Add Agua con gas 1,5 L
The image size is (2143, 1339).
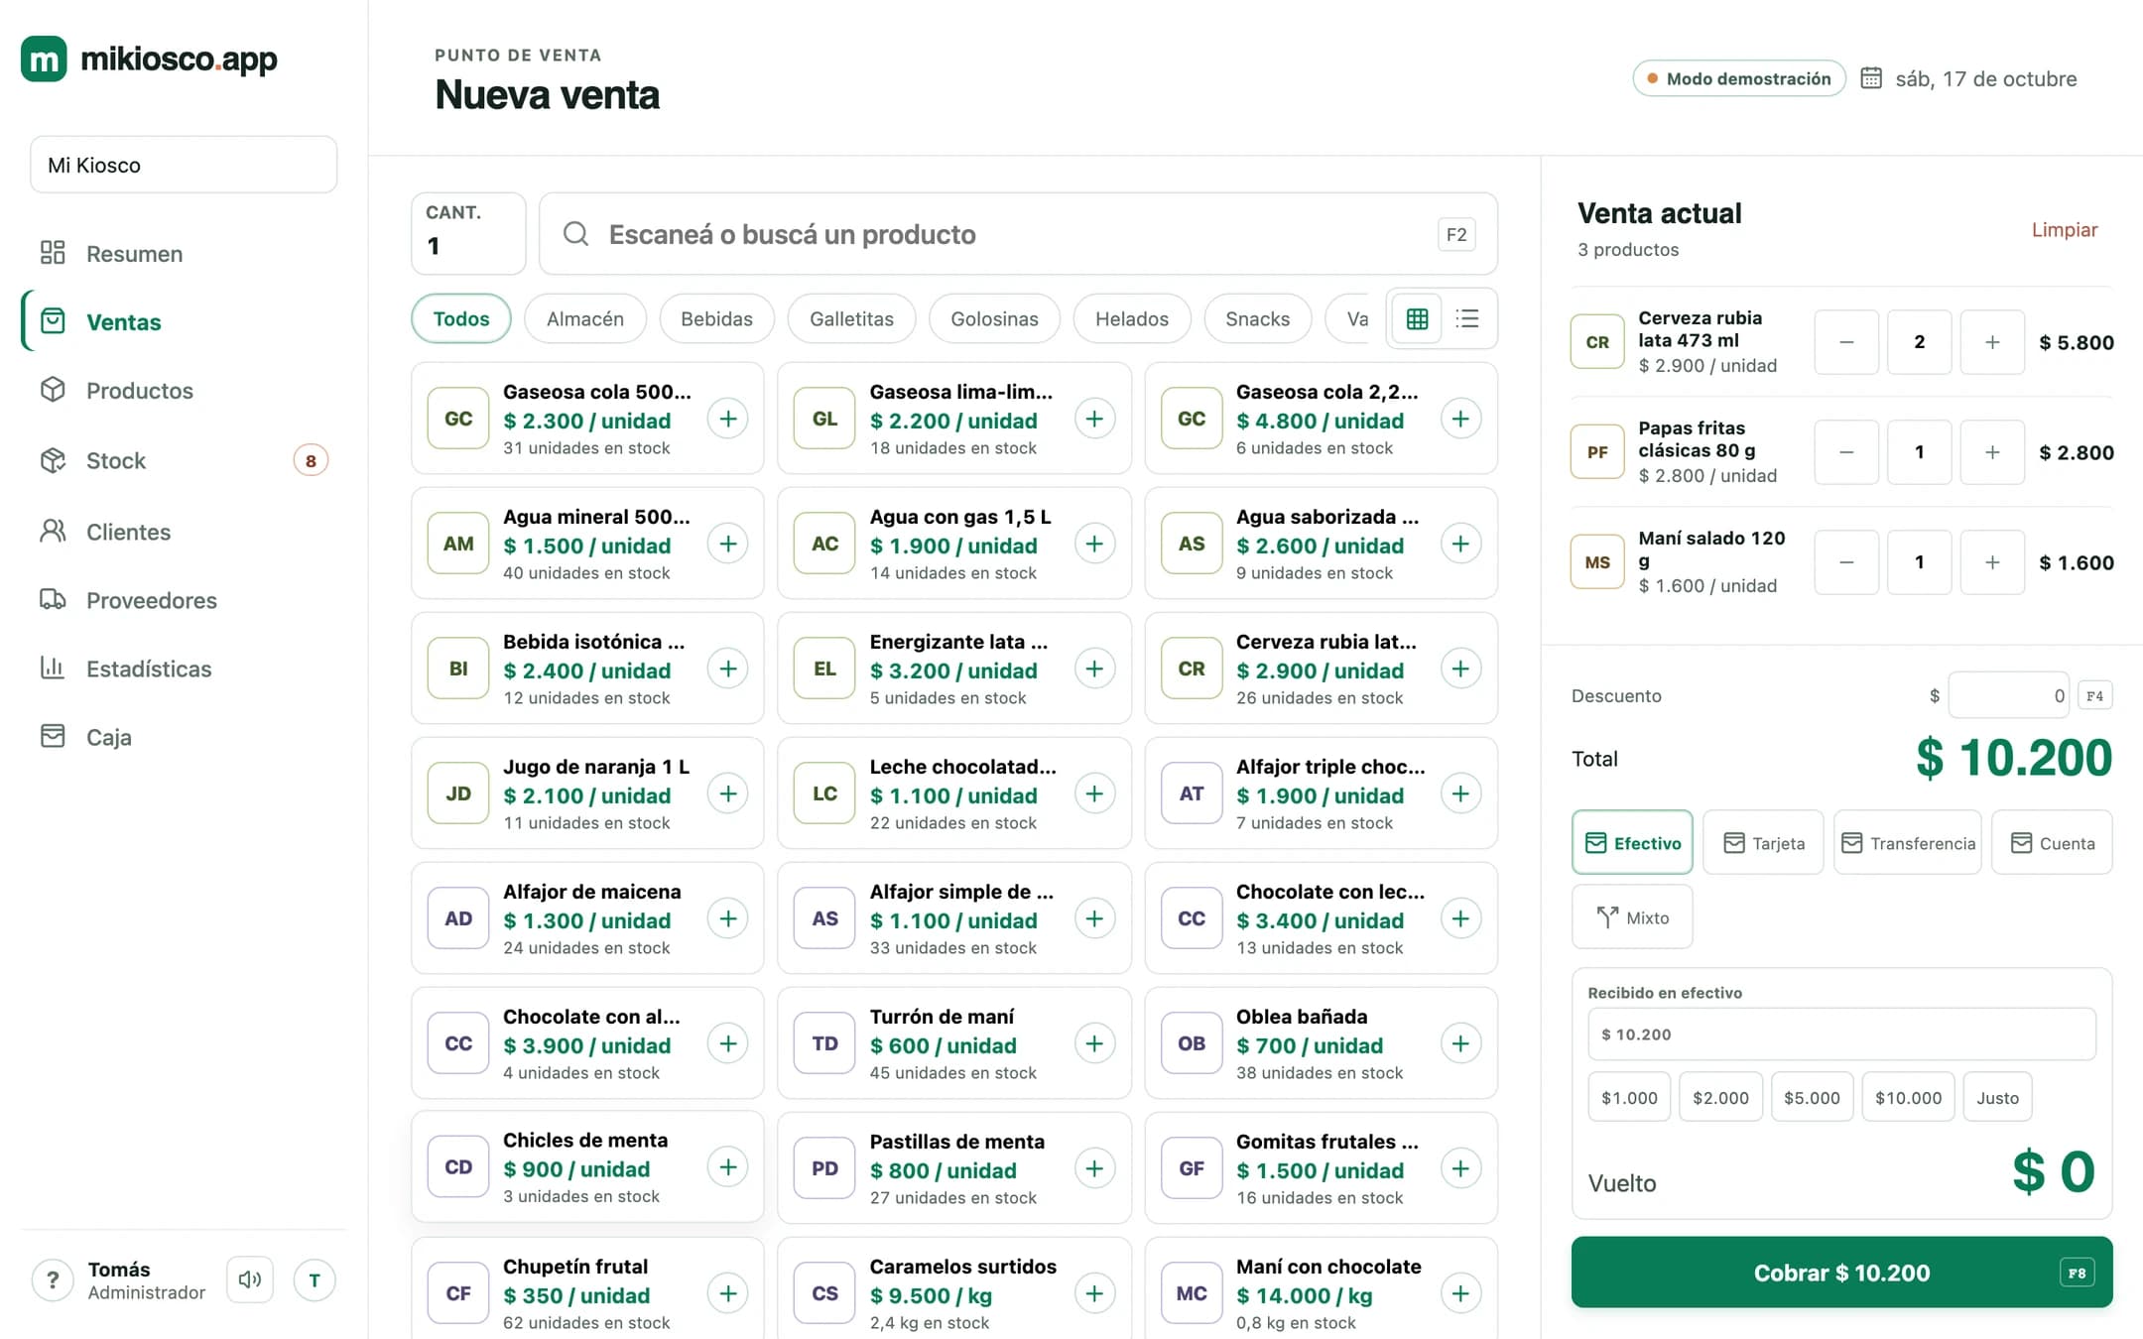1094,544
